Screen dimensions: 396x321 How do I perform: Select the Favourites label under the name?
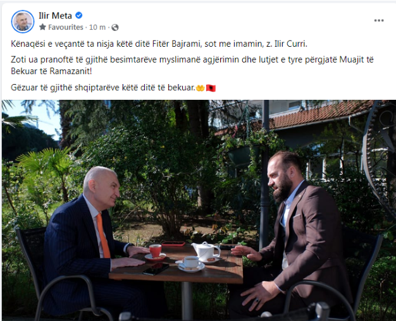[66, 27]
